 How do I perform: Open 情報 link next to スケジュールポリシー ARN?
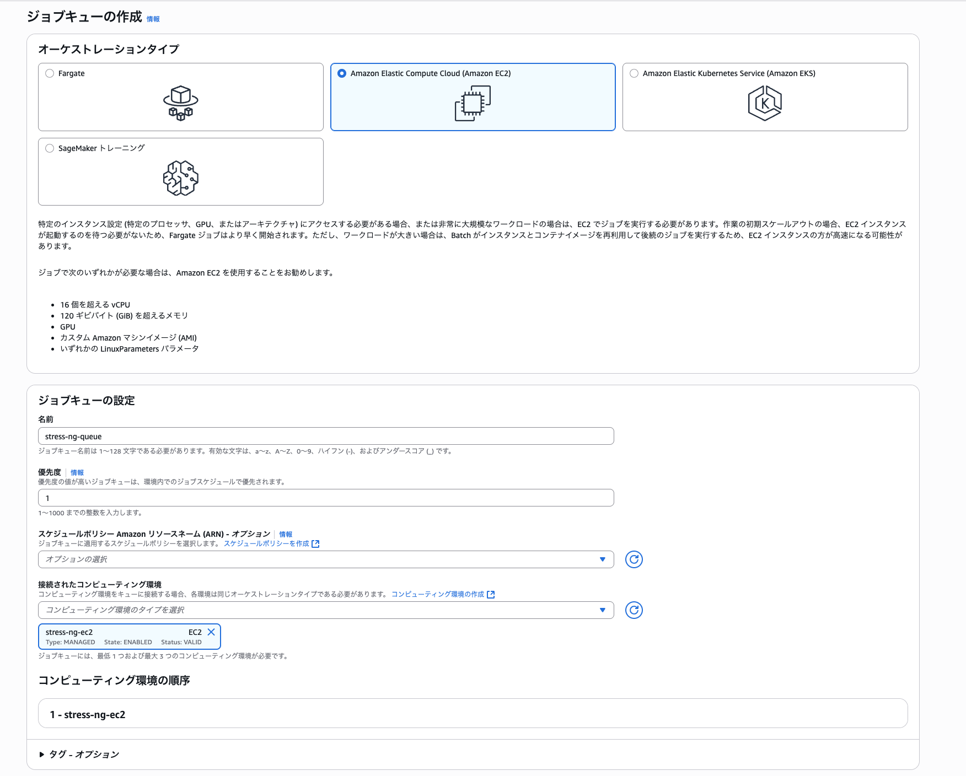point(286,534)
